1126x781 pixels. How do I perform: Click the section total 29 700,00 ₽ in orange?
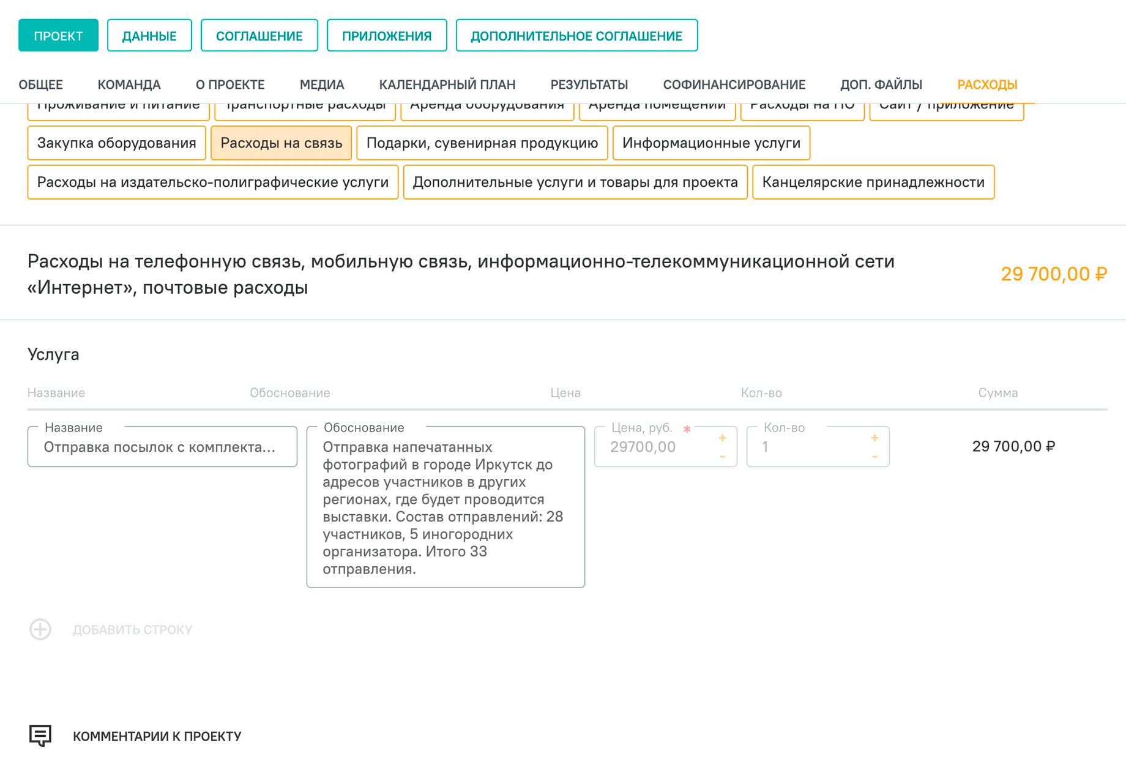[x=1054, y=274]
